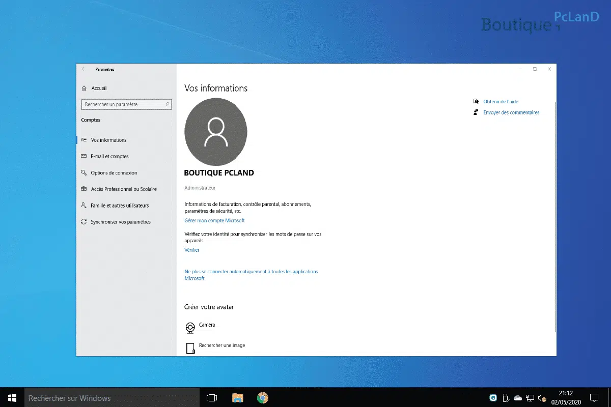Open the Accueil home page
This screenshot has height=407, width=611.
[98, 88]
